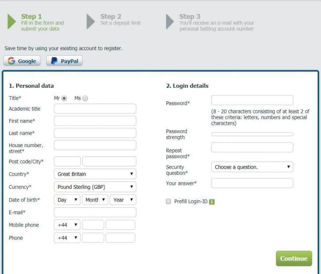The height and width of the screenshot is (274, 321).
Task: Open the birth Year dropdown
Action: [123, 200]
